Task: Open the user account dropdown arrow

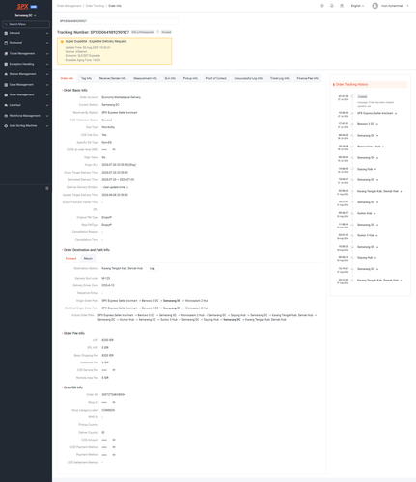Action: pyautogui.click(x=407, y=6)
